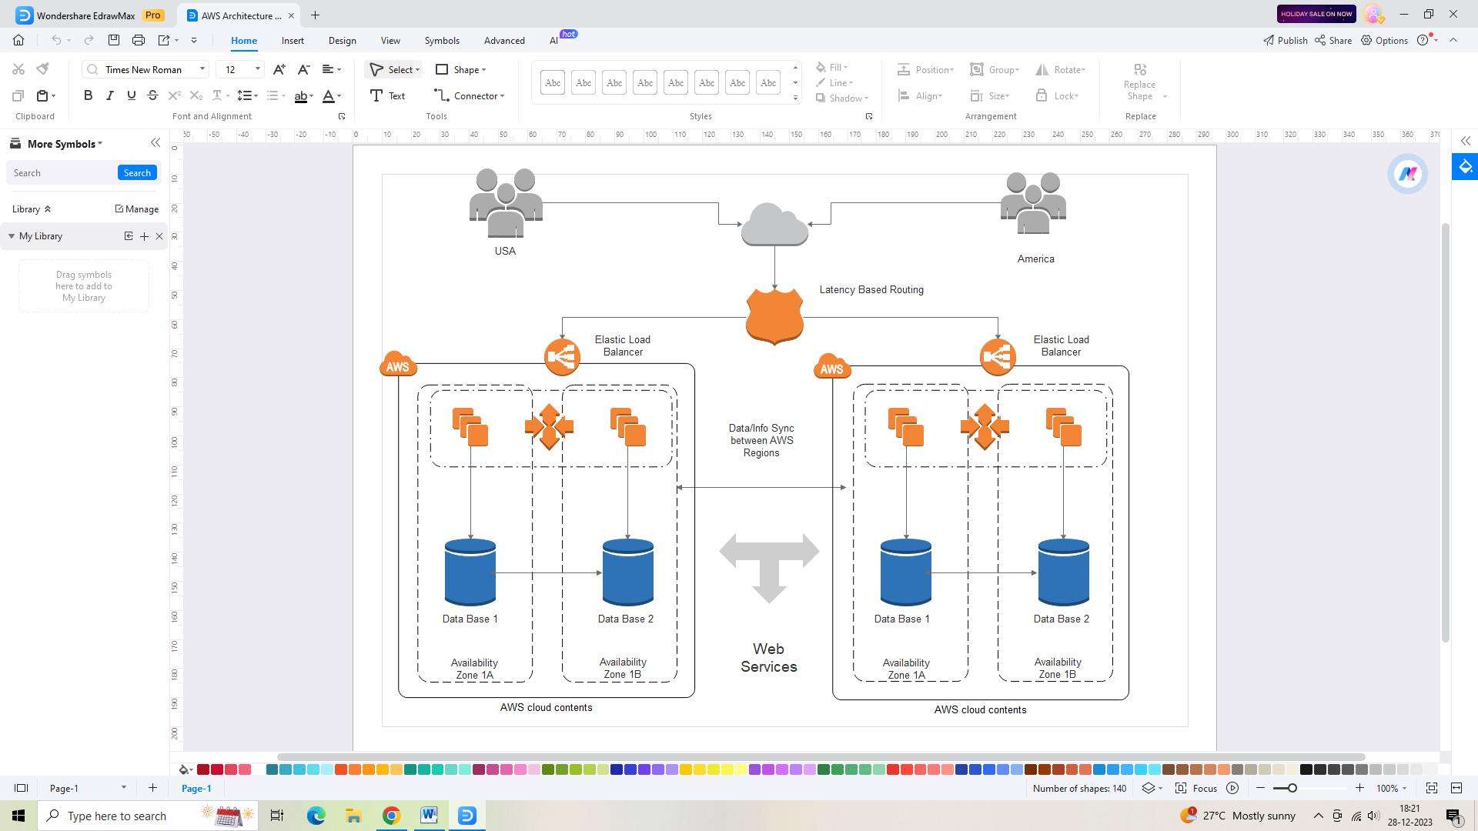Toggle Bold formatting in text toolbar
Image resolution: width=1478 pixels, height=831 pixels.
(x=87, y=95)
